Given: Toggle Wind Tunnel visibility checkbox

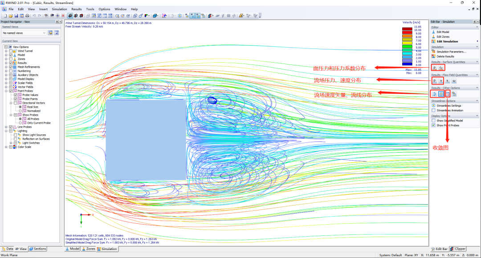Looking at the screenshot, I should (x=11, y=51).
